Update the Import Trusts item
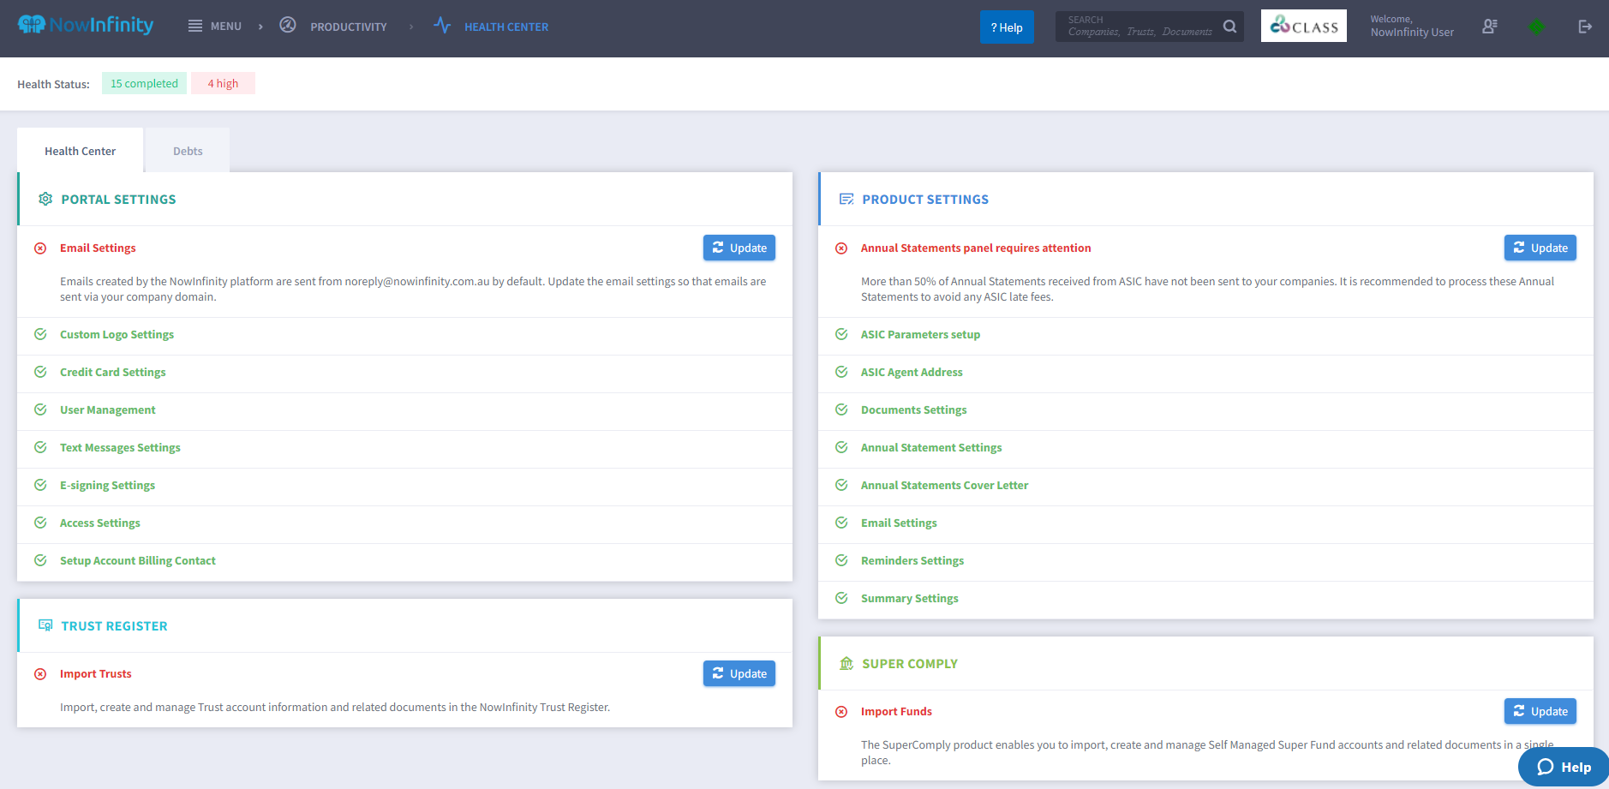 739,673
